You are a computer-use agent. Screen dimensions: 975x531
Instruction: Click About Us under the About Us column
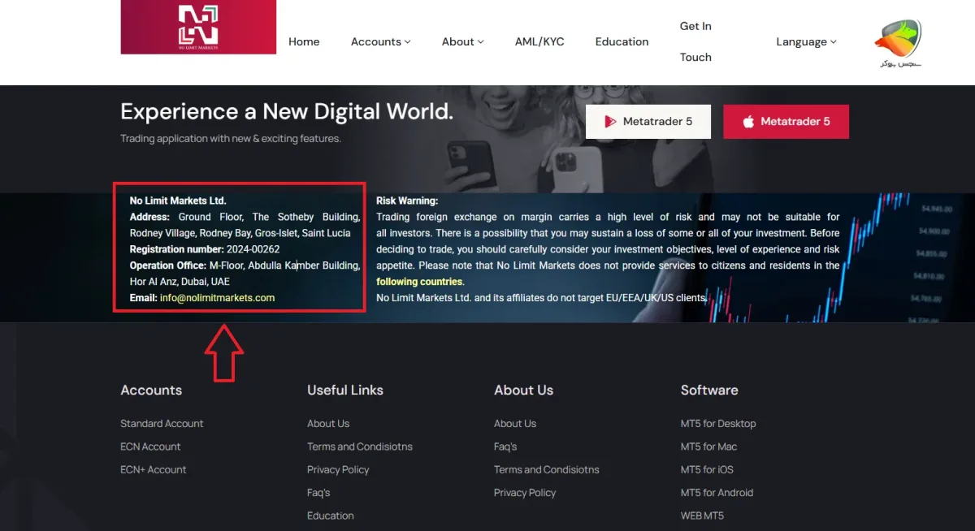[x=515, y=424]
